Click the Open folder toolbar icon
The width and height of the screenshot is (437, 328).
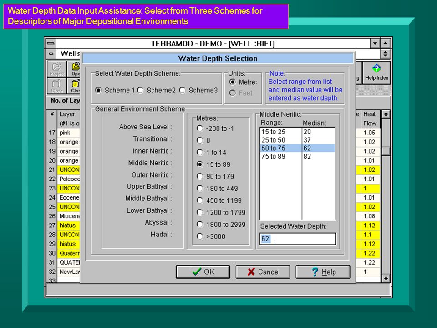click(74, 69)
